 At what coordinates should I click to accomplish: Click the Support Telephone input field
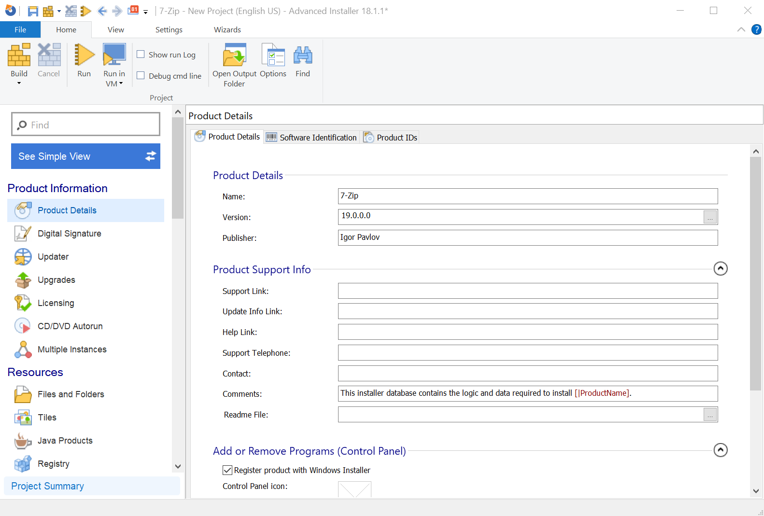[x=528, y=352]
